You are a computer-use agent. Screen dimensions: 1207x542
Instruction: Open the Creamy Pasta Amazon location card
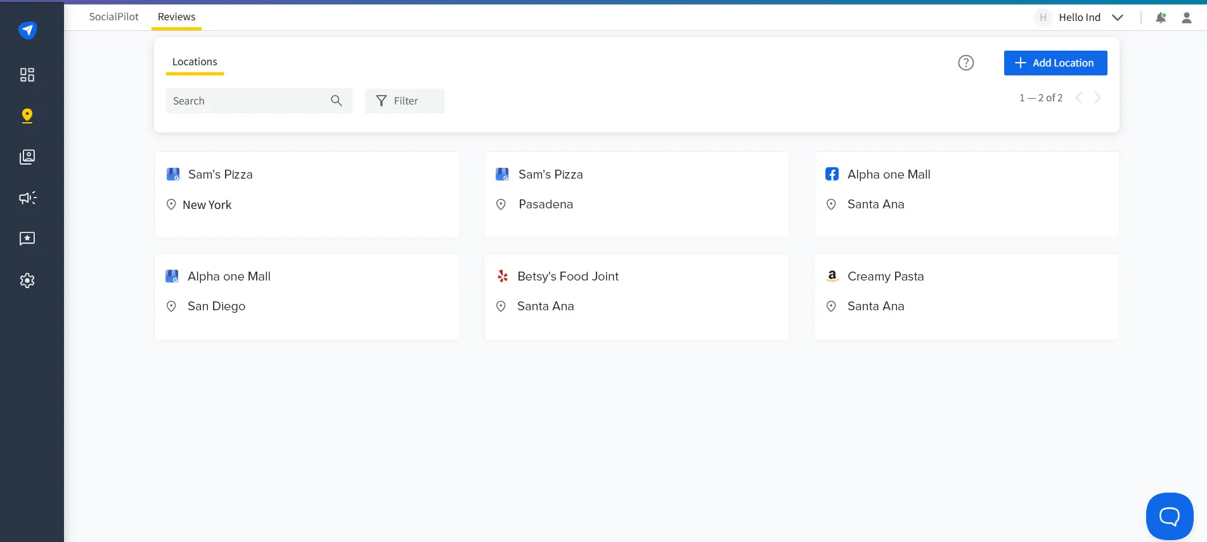tap(967, 296)
